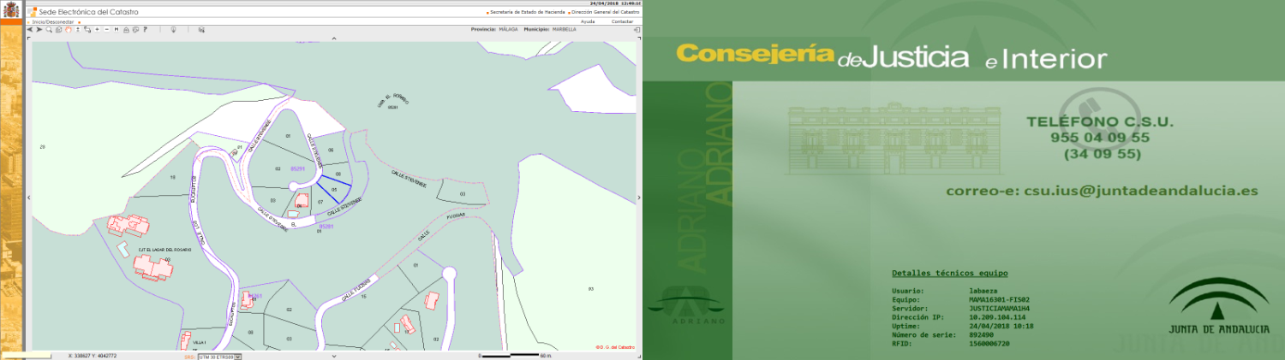Open the Dirección General del Catastro link

[x=605, y=12]
